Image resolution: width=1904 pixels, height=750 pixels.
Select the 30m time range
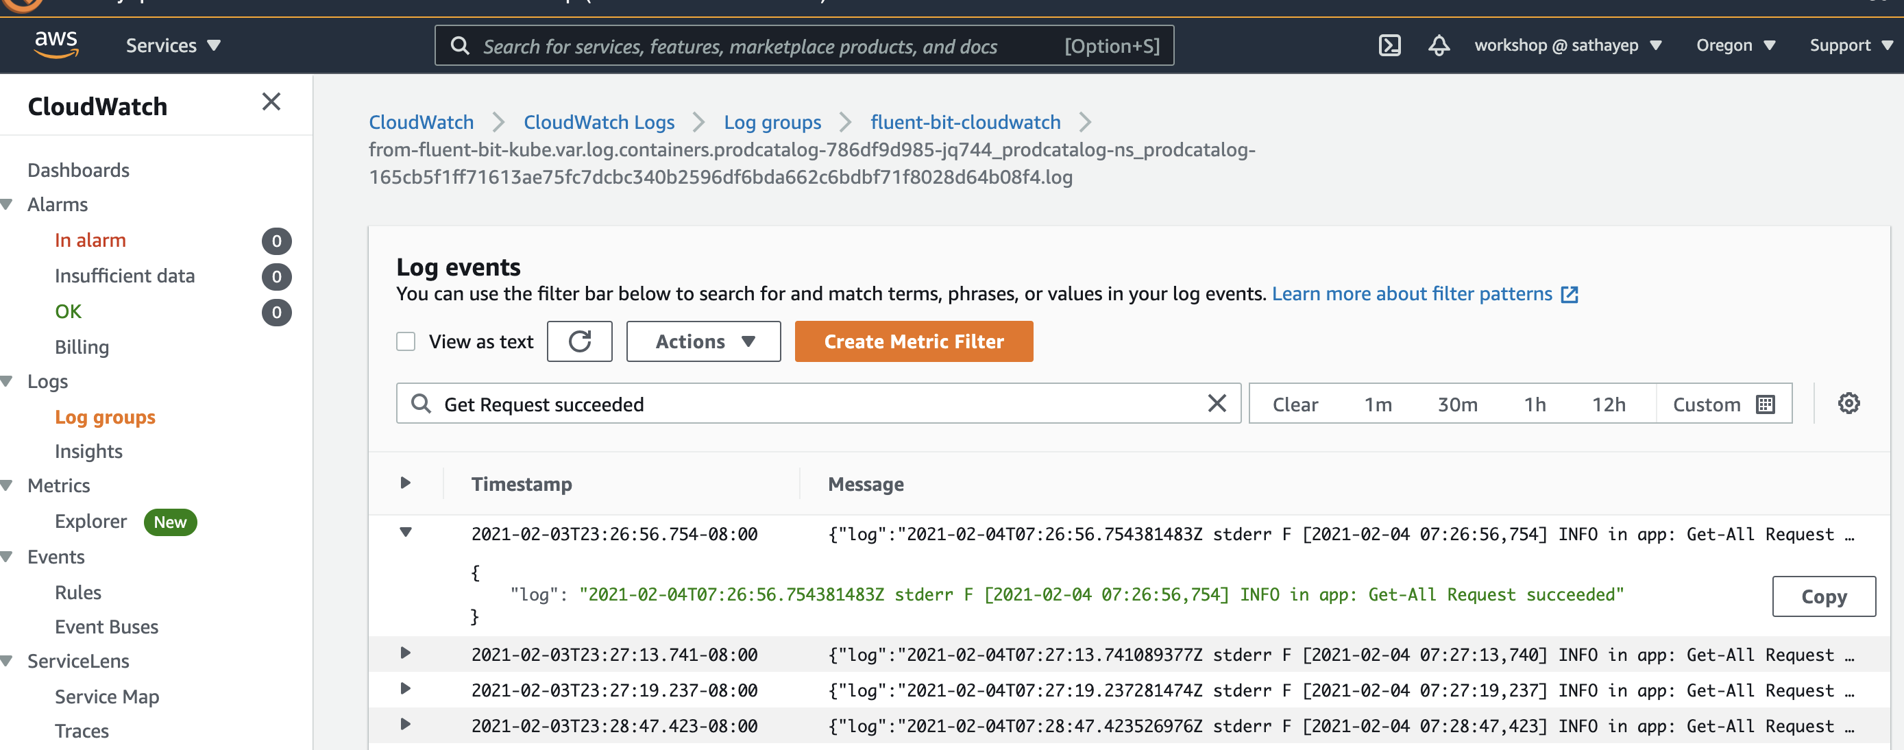pos(1458,404)
